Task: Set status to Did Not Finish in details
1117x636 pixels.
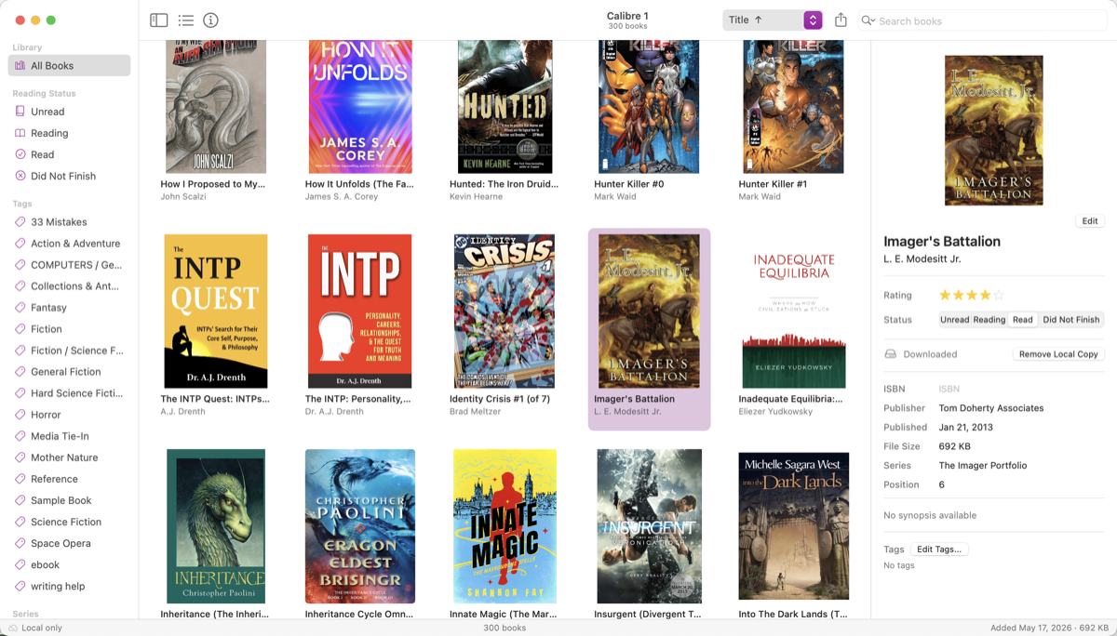Action: [x=1070, y=320]
